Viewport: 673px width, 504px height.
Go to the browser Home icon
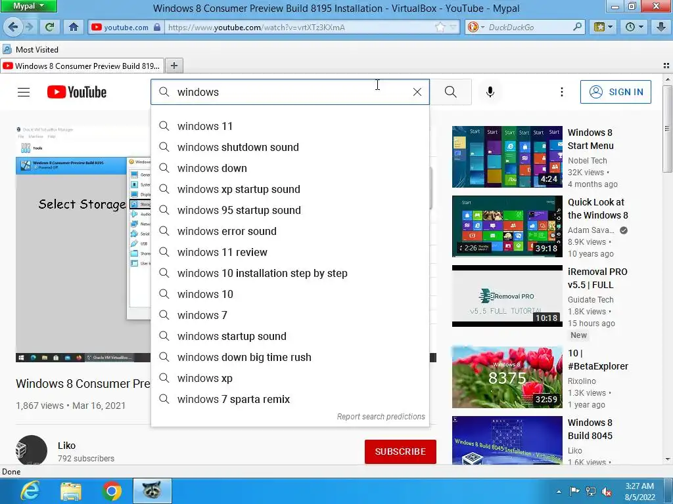tap(74, 28)
